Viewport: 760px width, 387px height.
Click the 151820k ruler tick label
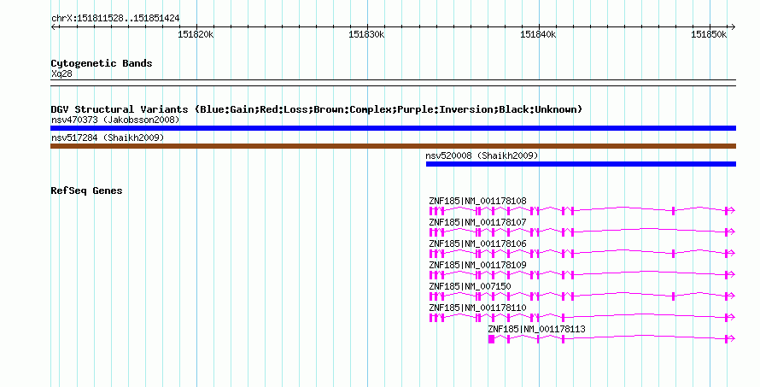tap(196, 34)
